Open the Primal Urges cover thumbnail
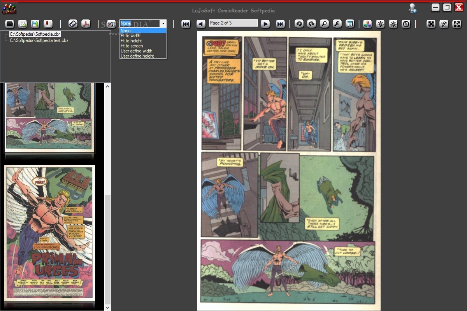467x311 pixels. [x=49, y=233]
